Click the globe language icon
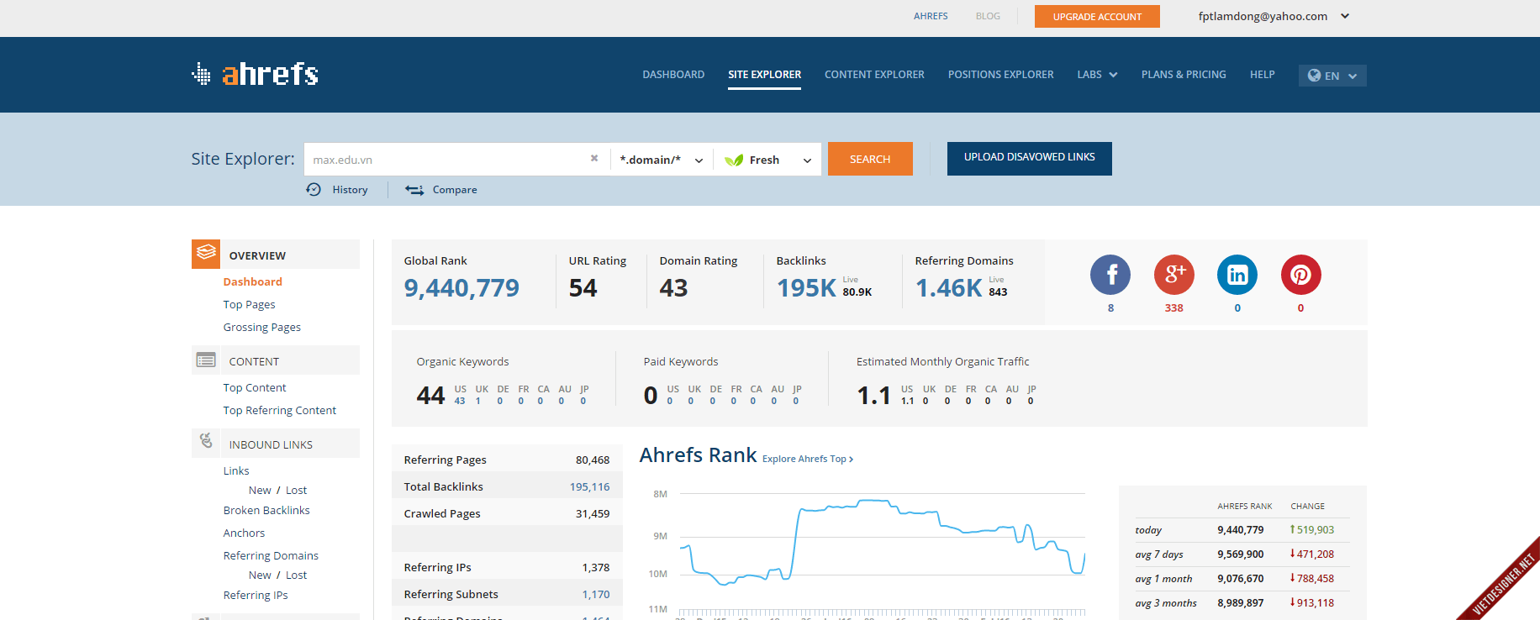 point(1314,76)
